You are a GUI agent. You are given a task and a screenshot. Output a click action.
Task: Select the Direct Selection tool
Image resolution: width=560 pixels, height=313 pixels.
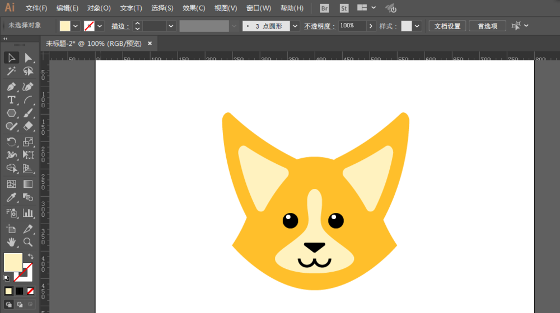(x=28, y=58)
